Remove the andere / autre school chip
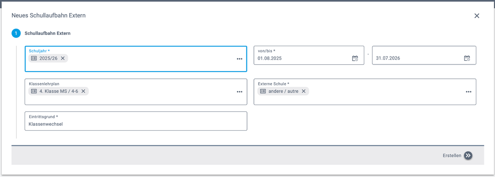The height and width of the screenshot is (177, 495). tap(304, 91)
